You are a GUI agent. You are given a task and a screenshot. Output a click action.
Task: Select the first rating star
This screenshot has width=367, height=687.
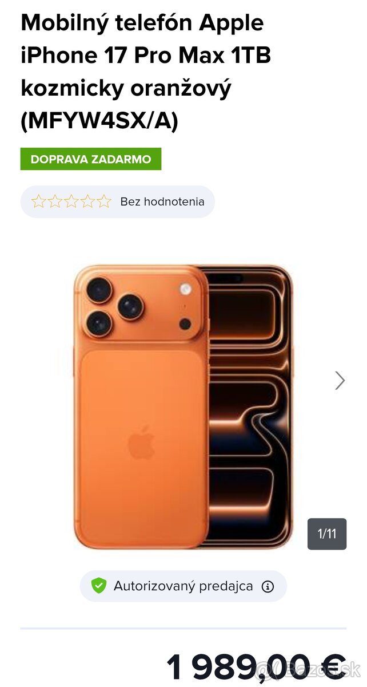[38, 202]
